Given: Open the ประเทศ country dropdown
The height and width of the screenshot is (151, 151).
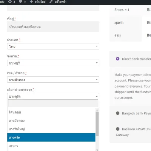Looking at the screenshot, I should [53, 46].
